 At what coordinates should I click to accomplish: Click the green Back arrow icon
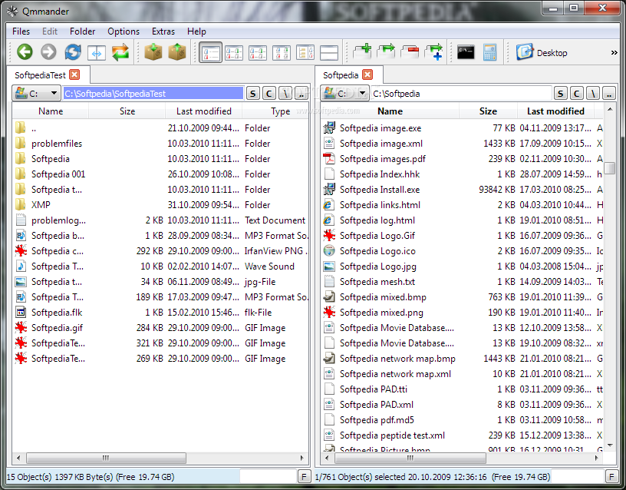point(25,52)
